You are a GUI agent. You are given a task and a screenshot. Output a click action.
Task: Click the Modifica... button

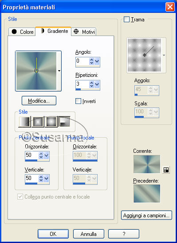point(39,101)
